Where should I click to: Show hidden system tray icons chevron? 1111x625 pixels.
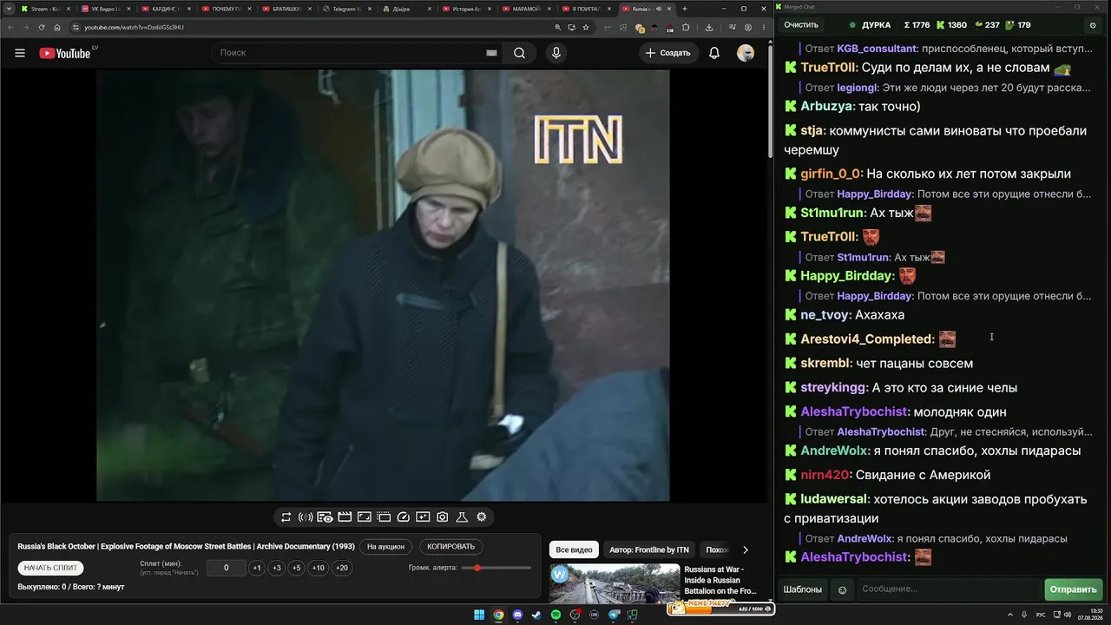(1010, 615)
